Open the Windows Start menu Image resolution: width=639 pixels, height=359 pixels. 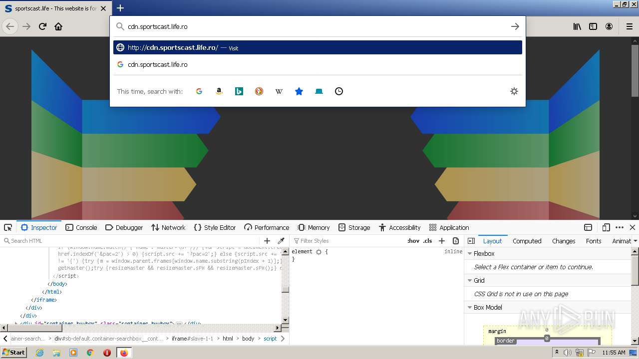pyautogui.click(x=14, y=352)
